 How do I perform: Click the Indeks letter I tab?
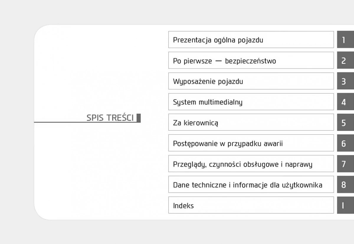click(x=345, y=205)
